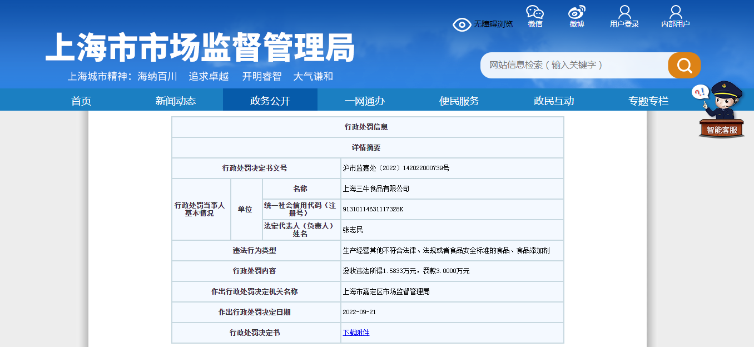Viewport: 754px width, 347px height.
Task: Click the 无障碍浏览 text label
Action: (493, 24)
